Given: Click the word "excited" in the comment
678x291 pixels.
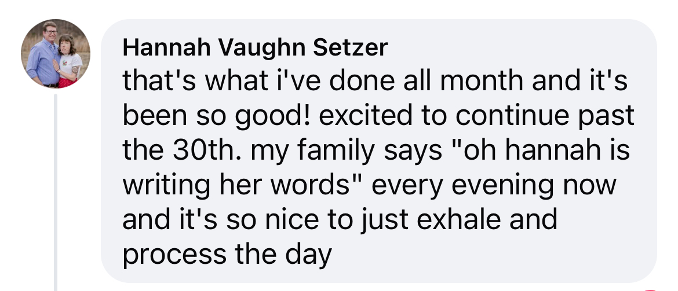Looking at the screenshot, I should pos(352,117).
